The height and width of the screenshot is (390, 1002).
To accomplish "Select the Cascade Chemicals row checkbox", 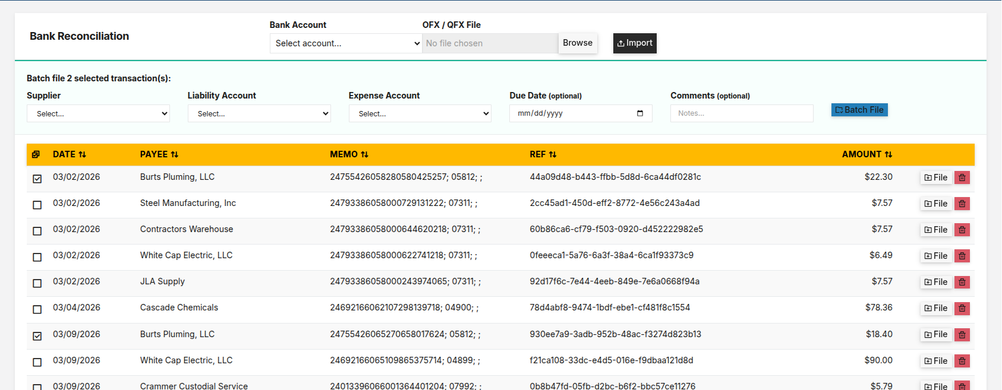I will [x=37, y=309].
